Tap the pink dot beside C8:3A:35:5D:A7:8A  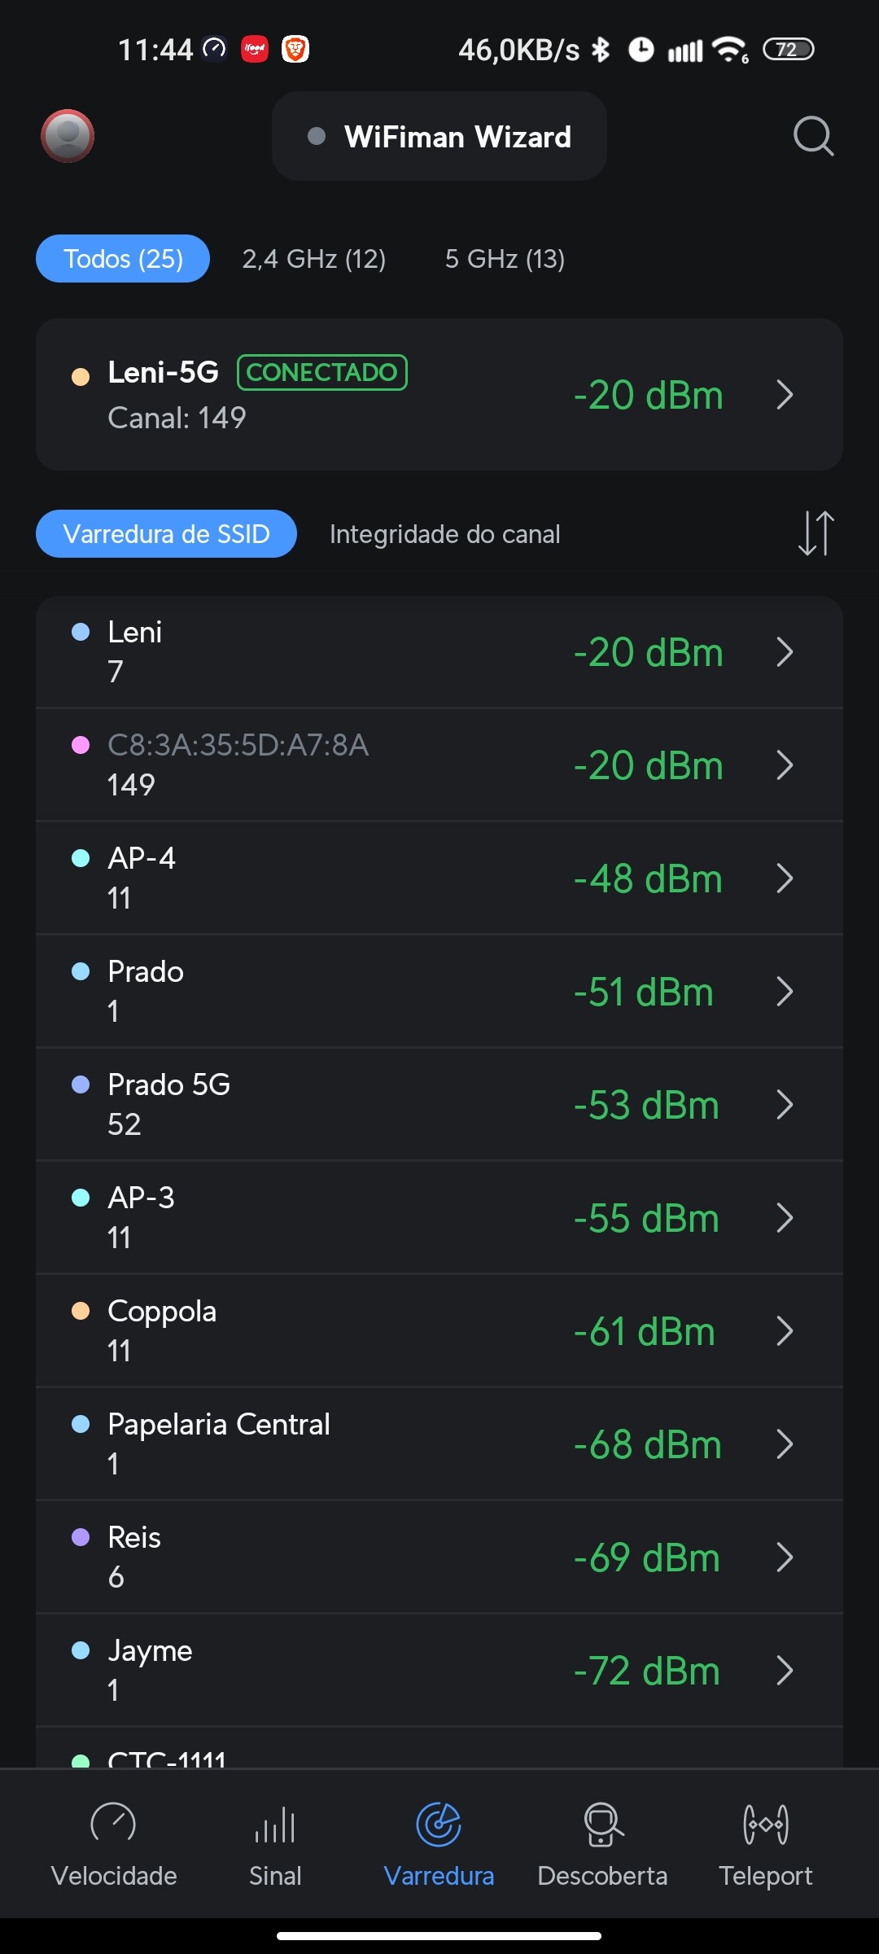[81, 745]
